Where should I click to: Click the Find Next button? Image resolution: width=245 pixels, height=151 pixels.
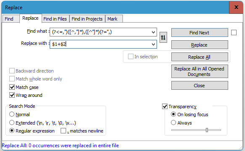(200, 33)
